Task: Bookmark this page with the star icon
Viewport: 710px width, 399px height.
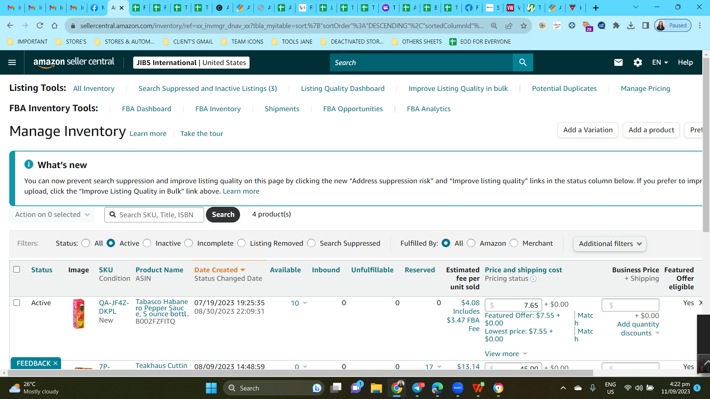Action: [x=524, y=25]
